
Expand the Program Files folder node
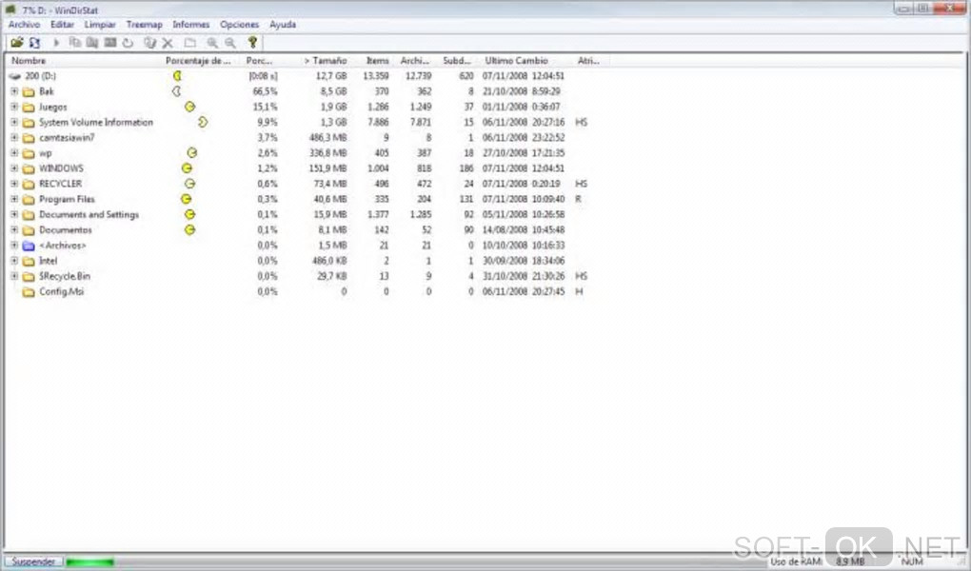tap(13, 200)
